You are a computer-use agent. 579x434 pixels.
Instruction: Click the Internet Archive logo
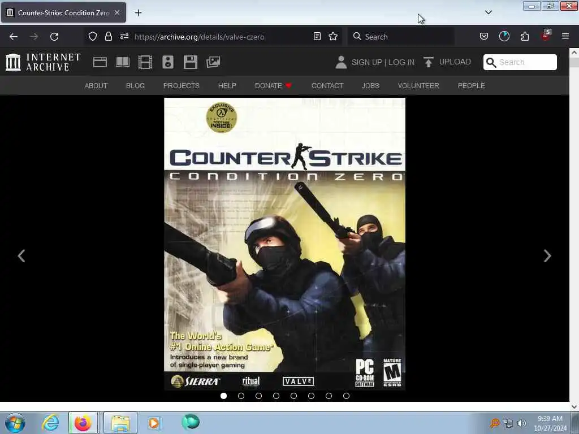coord(43,62)
